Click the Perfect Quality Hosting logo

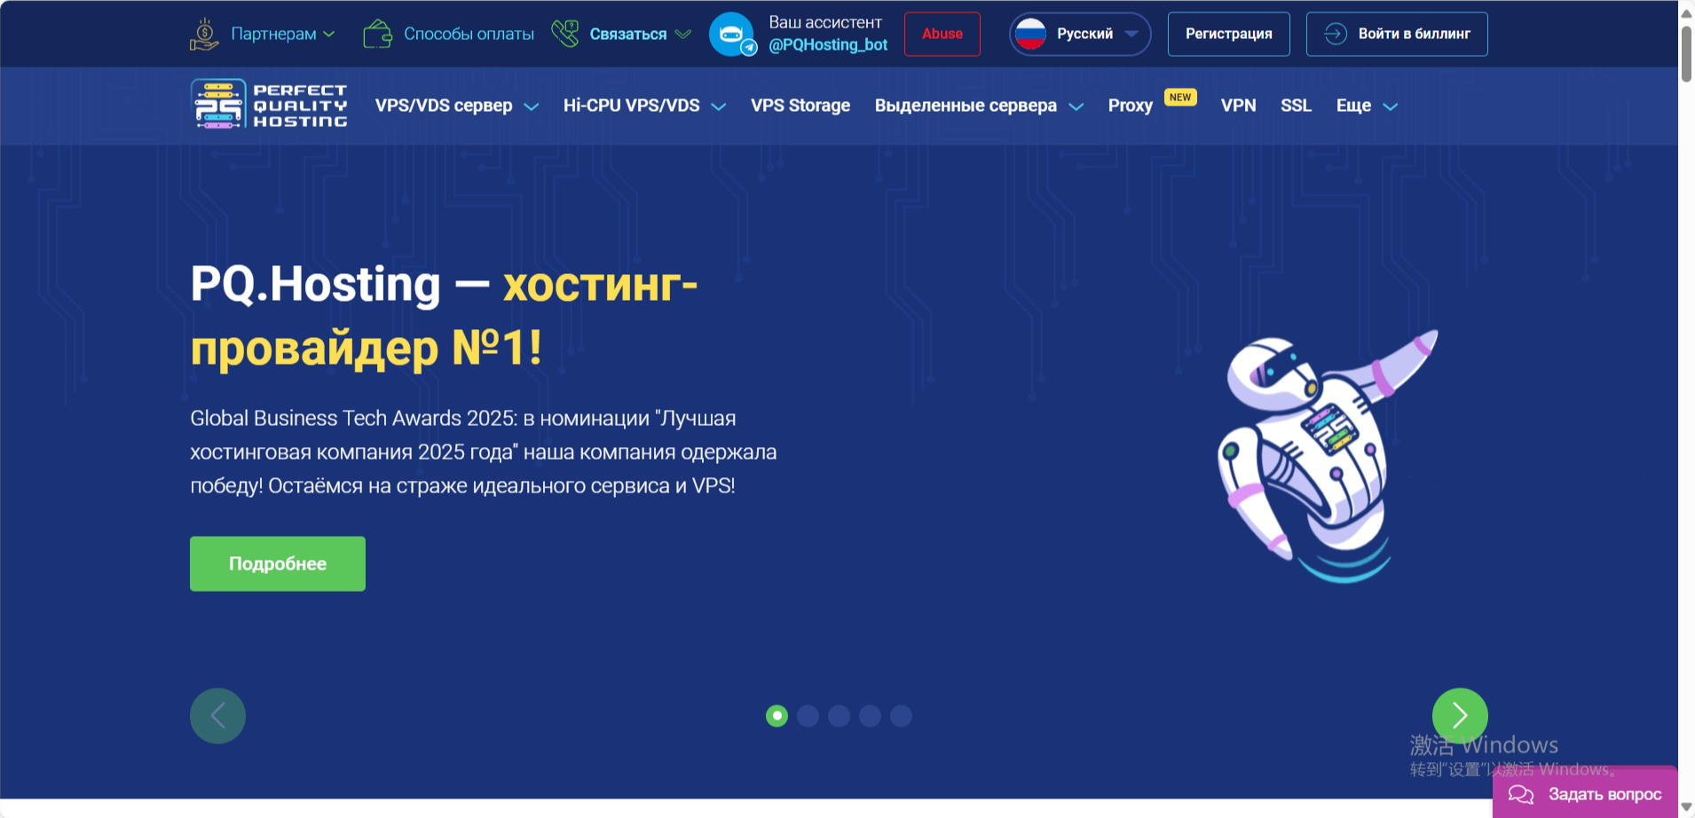269,106
